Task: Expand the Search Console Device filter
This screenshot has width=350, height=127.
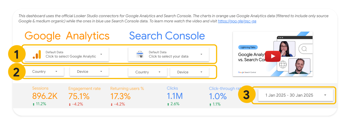Action: tap(201, 72)
